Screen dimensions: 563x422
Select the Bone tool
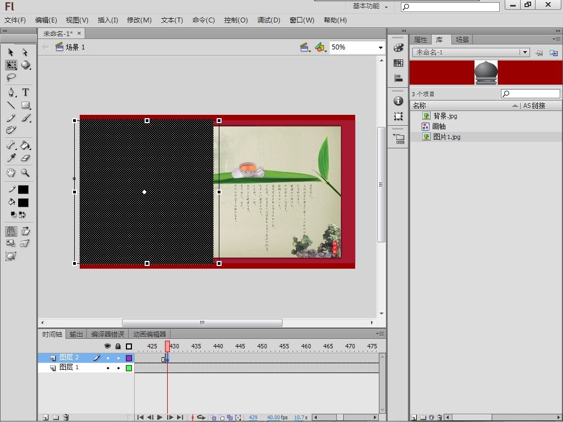coord(11,145)
